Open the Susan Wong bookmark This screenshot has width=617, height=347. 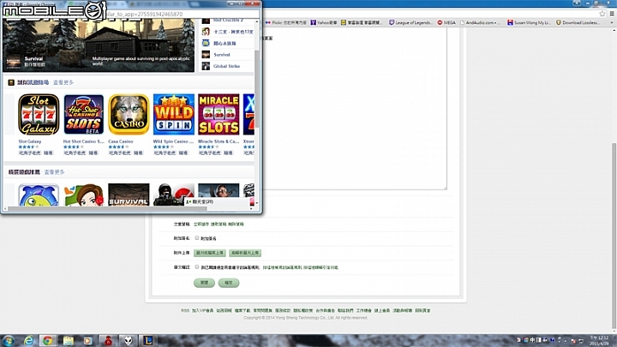click(530, 23)
